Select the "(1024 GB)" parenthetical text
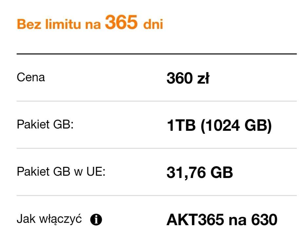 [x=236, y=126]
